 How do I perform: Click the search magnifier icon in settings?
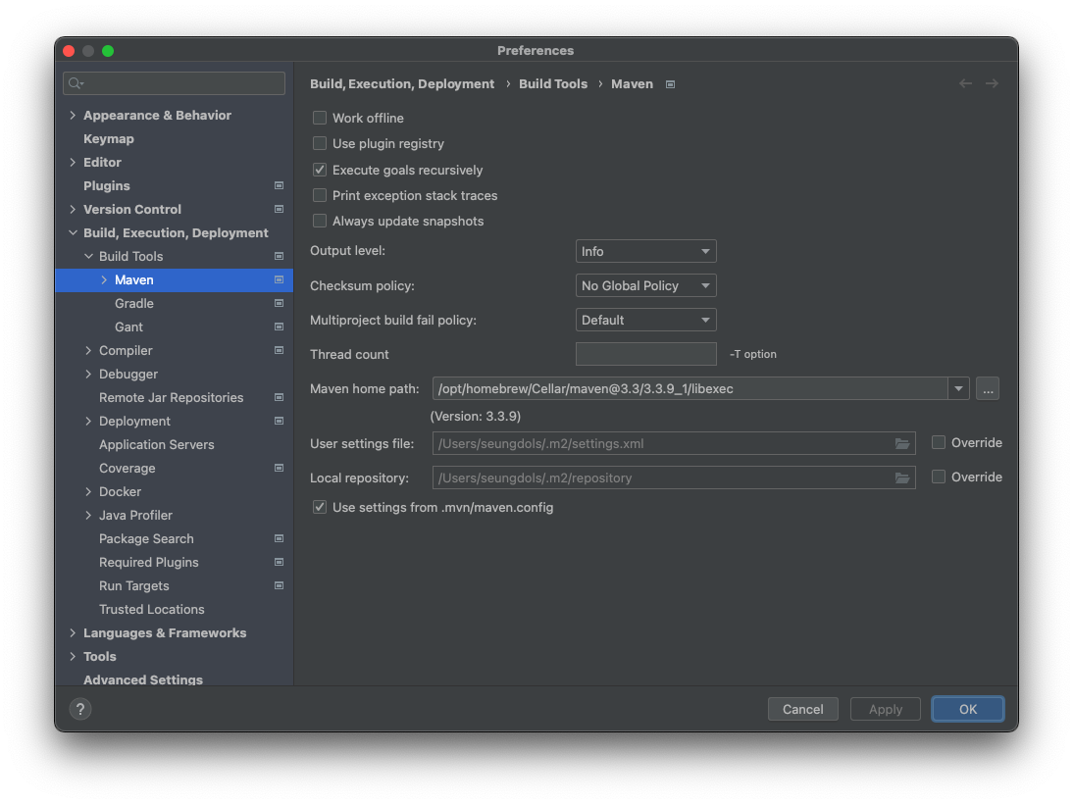pyautogui.click(x=76, y=83)
